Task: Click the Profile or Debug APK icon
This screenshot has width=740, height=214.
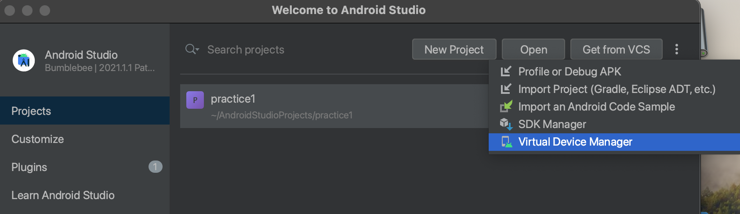Action: (x=506, y=71)
